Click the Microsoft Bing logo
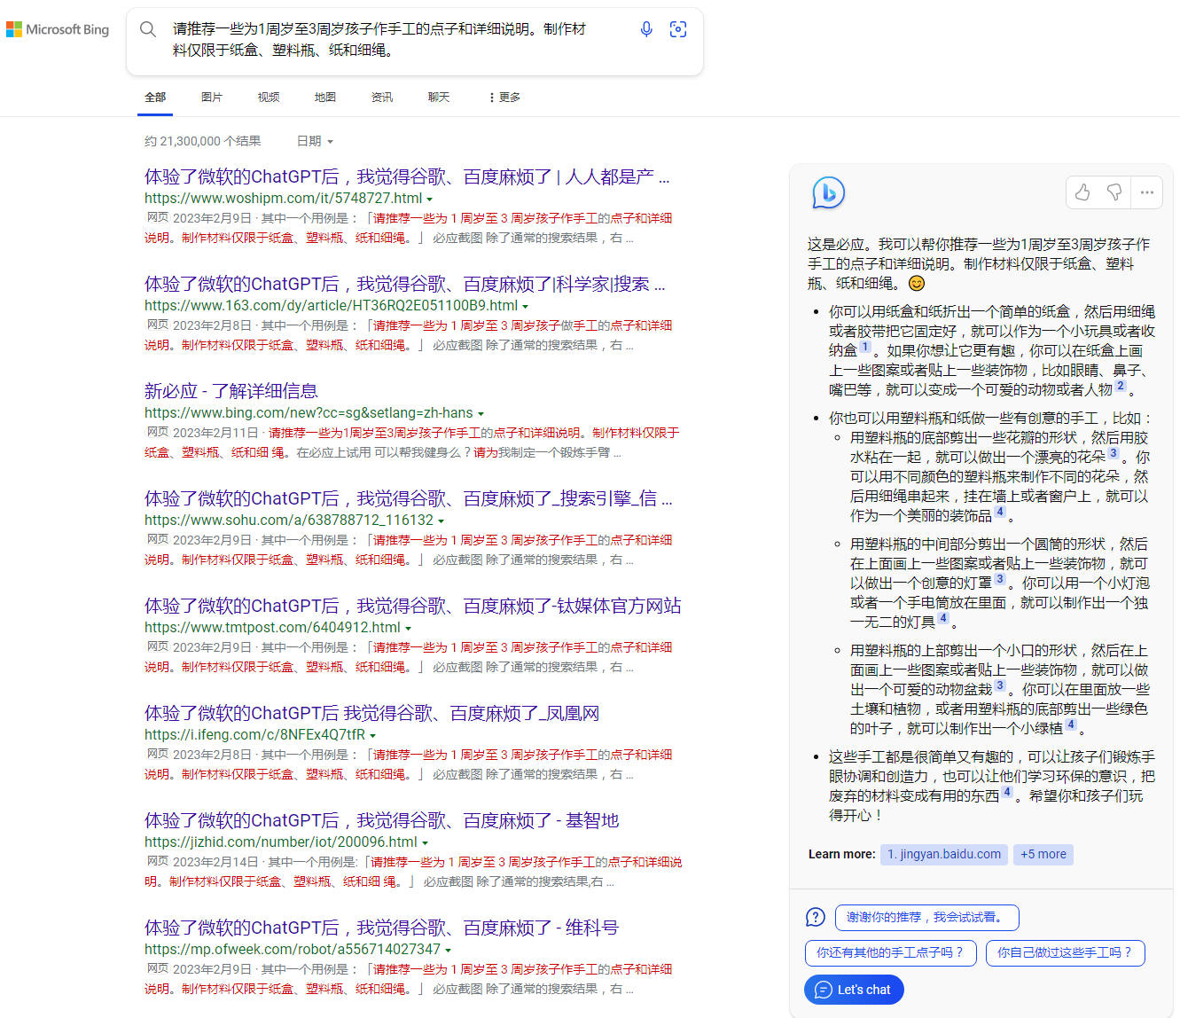The width and height of the screenshot is (1180, 1018). (58, 29)
